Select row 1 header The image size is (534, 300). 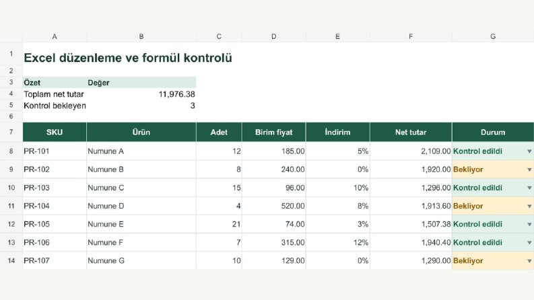[x=11, y=54]
